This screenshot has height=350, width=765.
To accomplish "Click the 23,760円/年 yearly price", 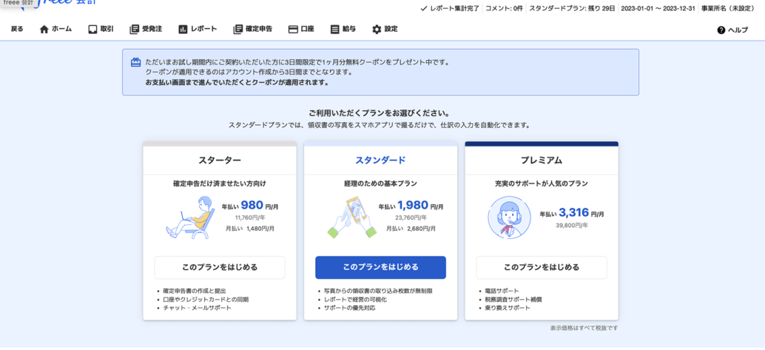I will pos(411,218).
